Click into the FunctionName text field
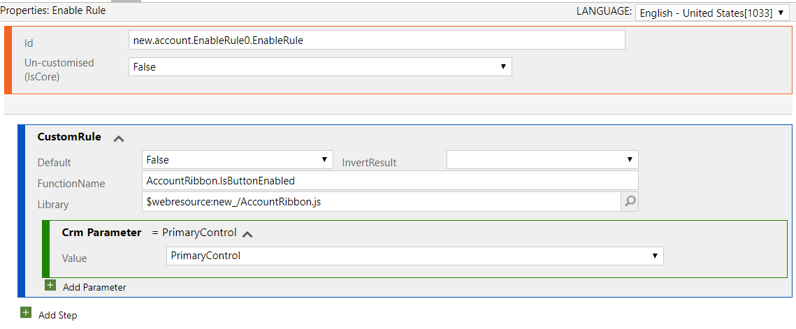This screenshot has width=796, height=329. click(x=389, y=181)
